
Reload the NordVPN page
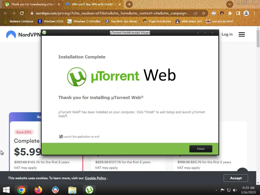(22, 13)
